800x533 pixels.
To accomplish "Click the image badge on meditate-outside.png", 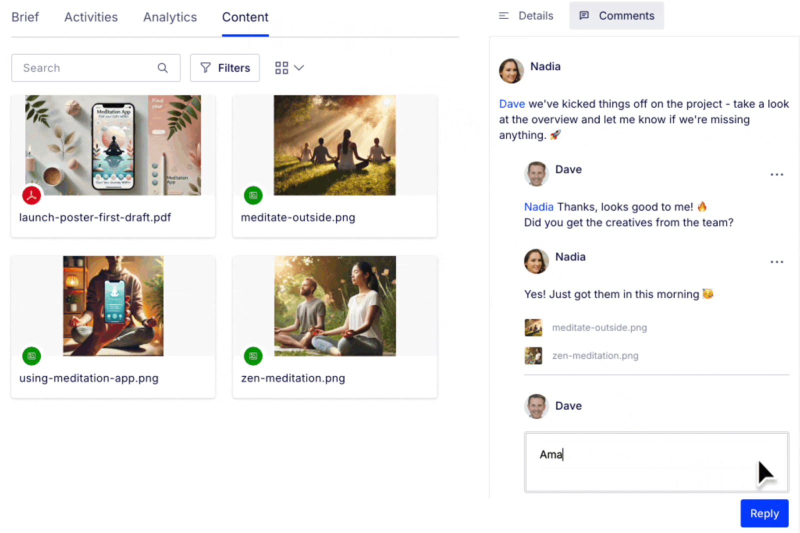I will click(253, 195).
